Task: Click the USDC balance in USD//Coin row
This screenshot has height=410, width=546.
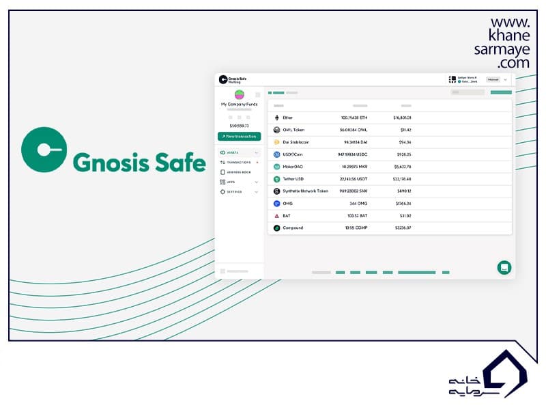Action: click(x=352, y=154)
